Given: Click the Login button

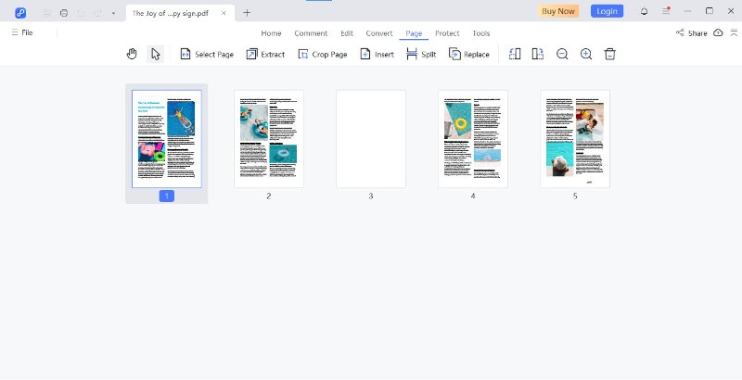Looking at the screenshot, I should tap(607, 11).
